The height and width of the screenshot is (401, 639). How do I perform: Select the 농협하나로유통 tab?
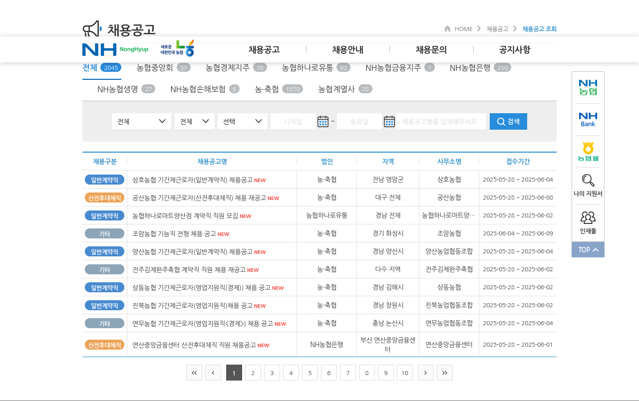pyautogui.click(x=316, y=67)
